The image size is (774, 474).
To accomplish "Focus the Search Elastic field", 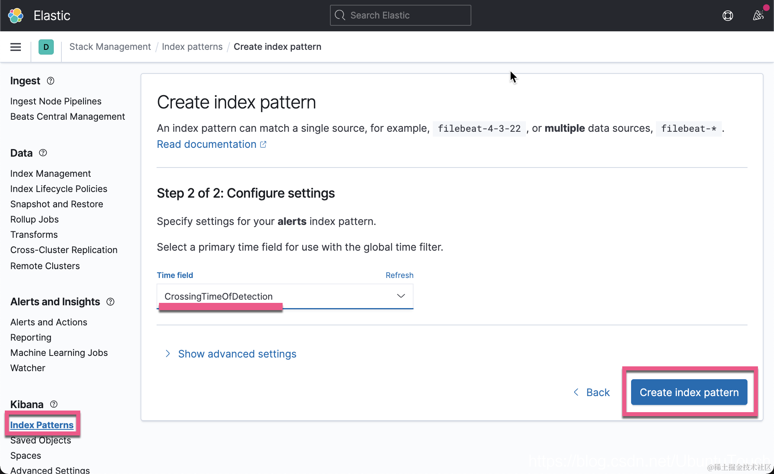I will (400, 15).
